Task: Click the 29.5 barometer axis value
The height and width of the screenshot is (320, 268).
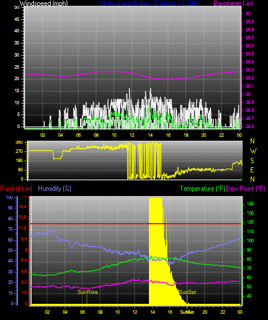Action: point(250,54)
